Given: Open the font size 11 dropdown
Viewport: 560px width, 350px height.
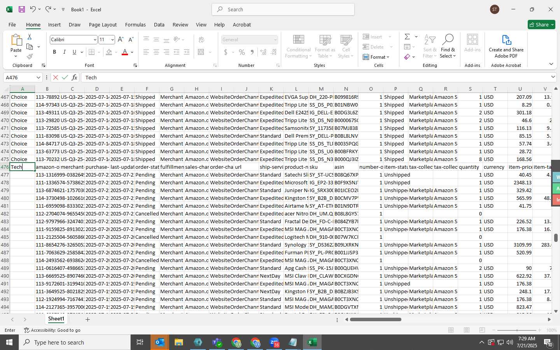Looking at the screenshot, I should tap(112, 40).
